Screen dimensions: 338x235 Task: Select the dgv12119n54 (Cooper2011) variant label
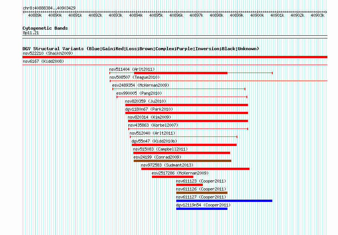coord(203,205)
